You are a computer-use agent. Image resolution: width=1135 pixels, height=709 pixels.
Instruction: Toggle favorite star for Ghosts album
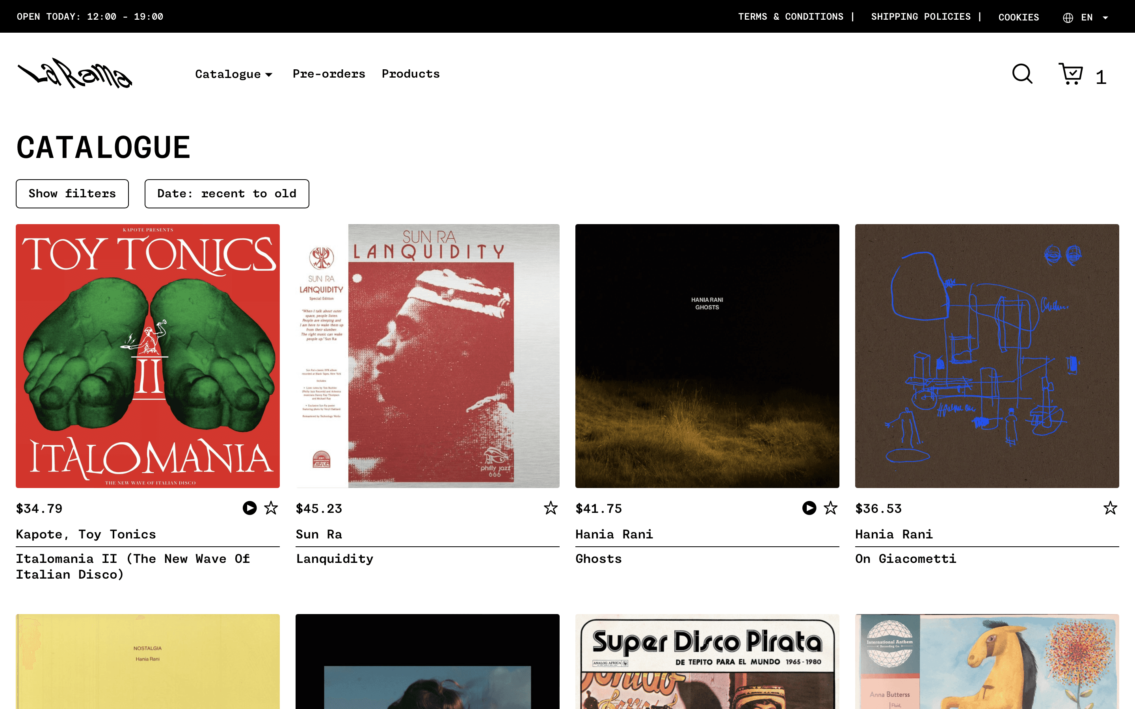click(831, 508)
